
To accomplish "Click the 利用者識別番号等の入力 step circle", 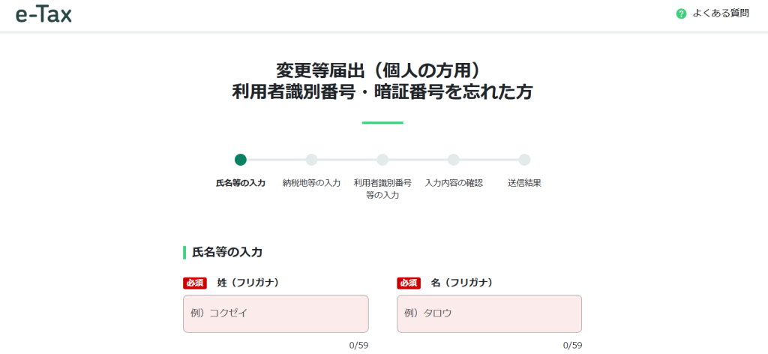I will click(x=382, y=160).
